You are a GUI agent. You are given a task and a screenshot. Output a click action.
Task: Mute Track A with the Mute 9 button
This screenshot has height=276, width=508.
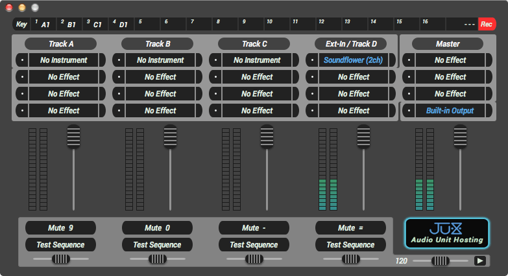tap(60, 228)
